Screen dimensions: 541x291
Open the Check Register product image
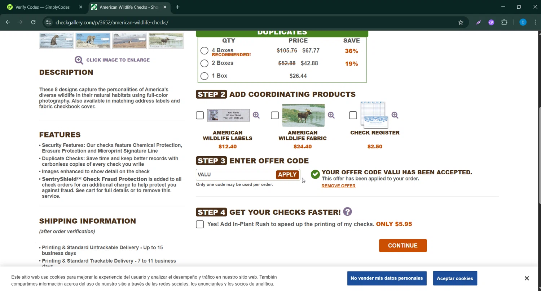(374, 115)
